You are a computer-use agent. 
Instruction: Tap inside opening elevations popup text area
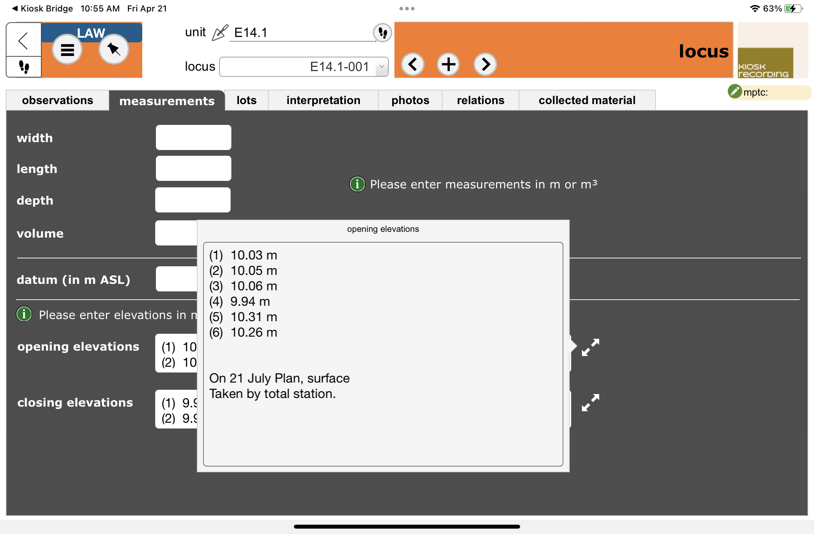(383, 354)
